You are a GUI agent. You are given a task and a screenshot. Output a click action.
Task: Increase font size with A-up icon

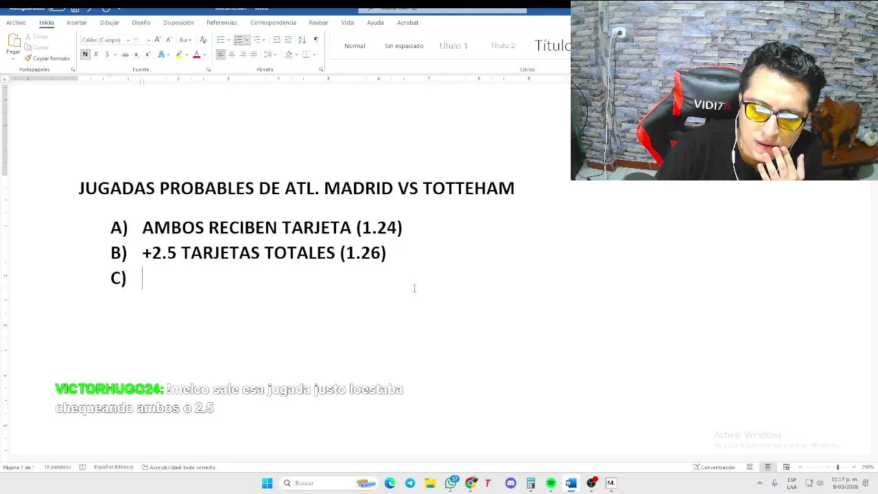click(158, 40)
